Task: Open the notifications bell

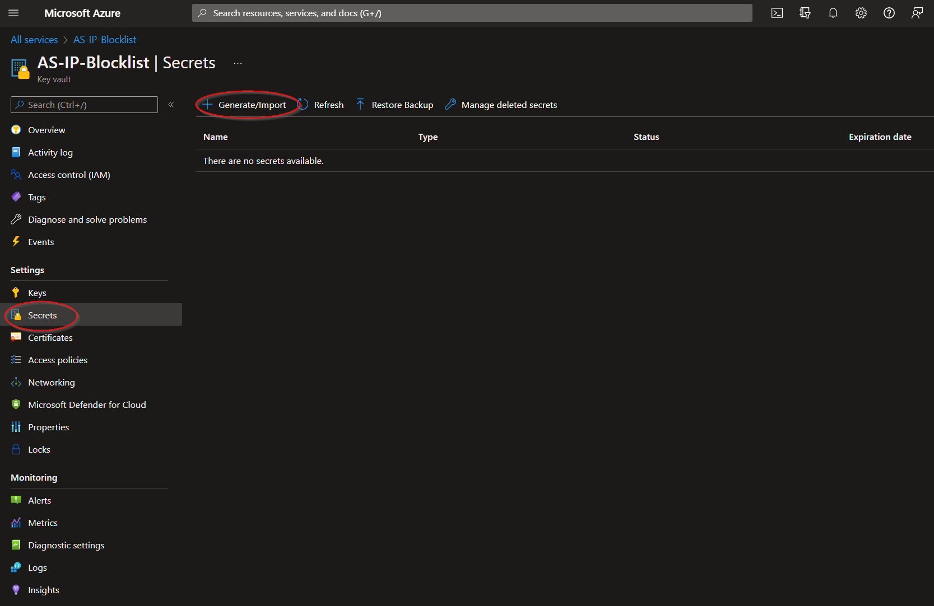Action: (833, 13)
